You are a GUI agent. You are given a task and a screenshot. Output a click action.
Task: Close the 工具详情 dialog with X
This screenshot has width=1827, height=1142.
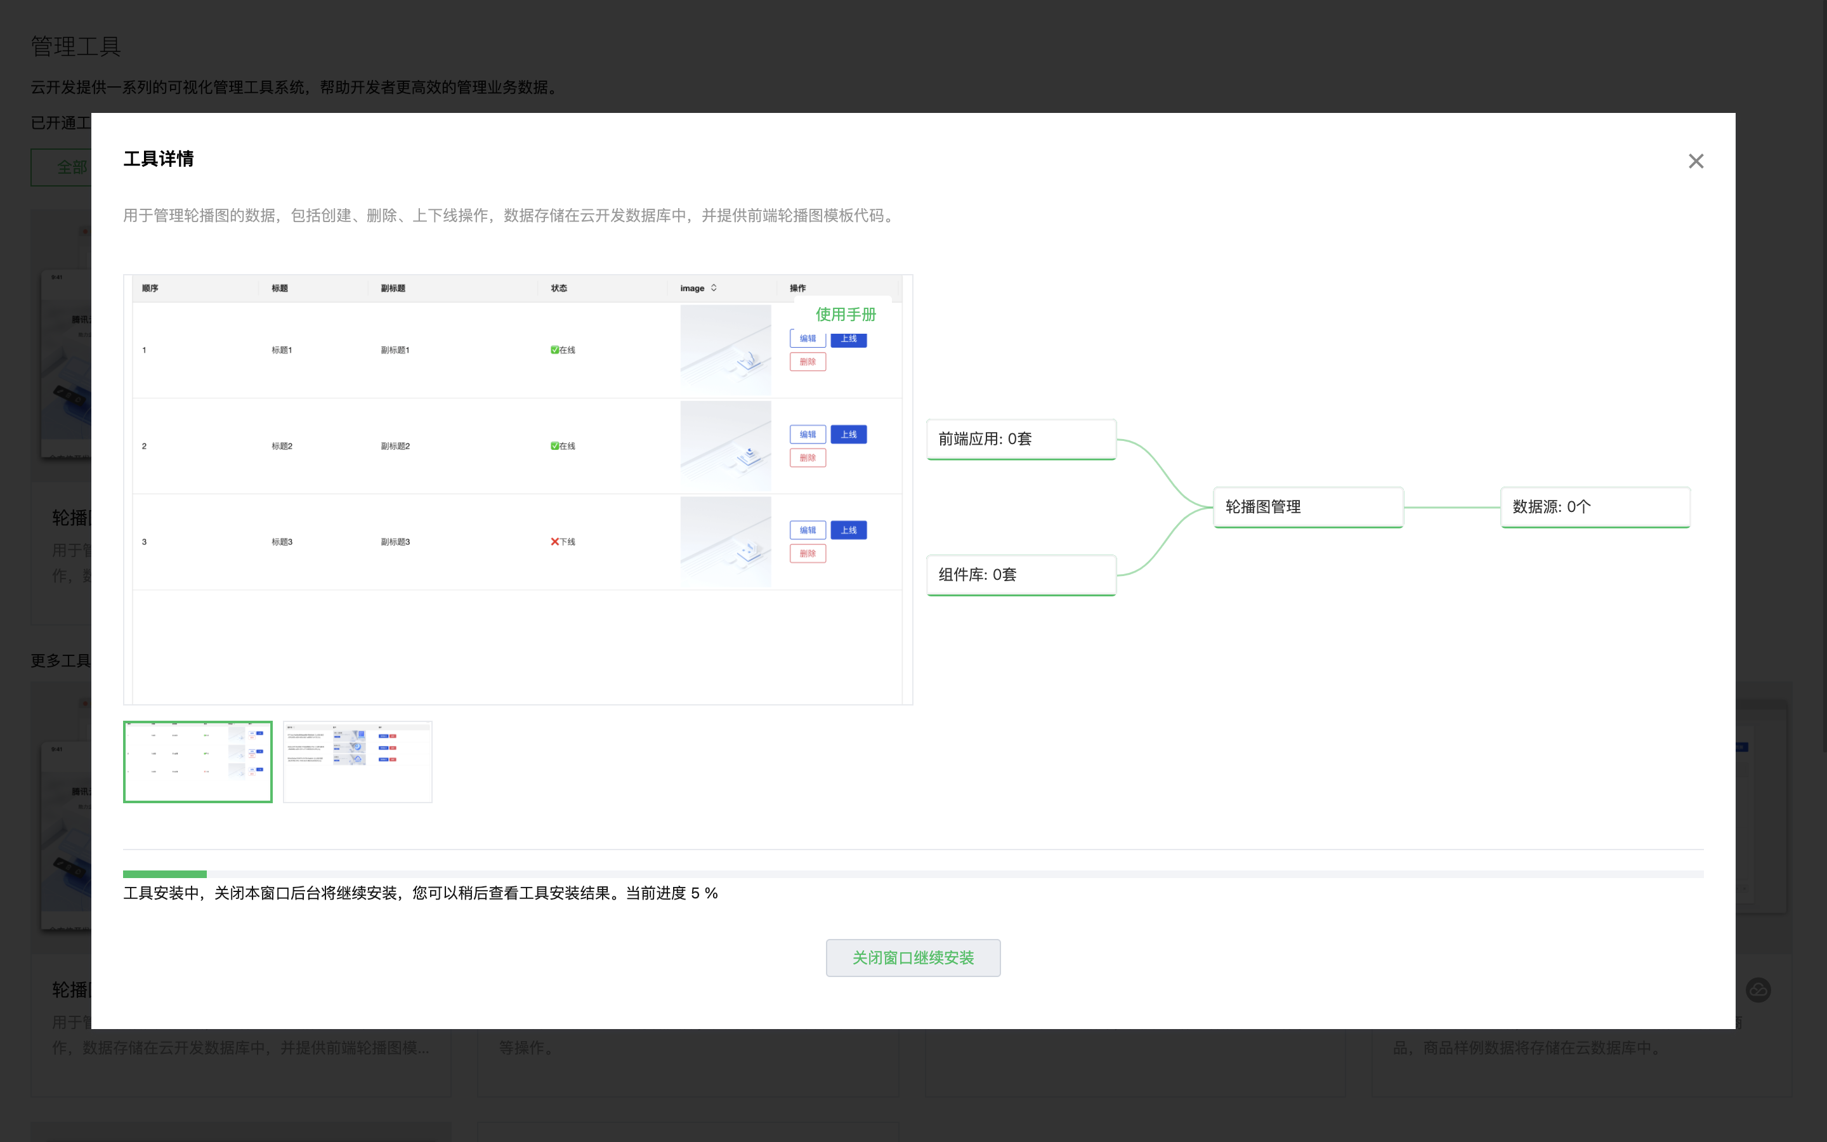click(x=1696, y=161)
